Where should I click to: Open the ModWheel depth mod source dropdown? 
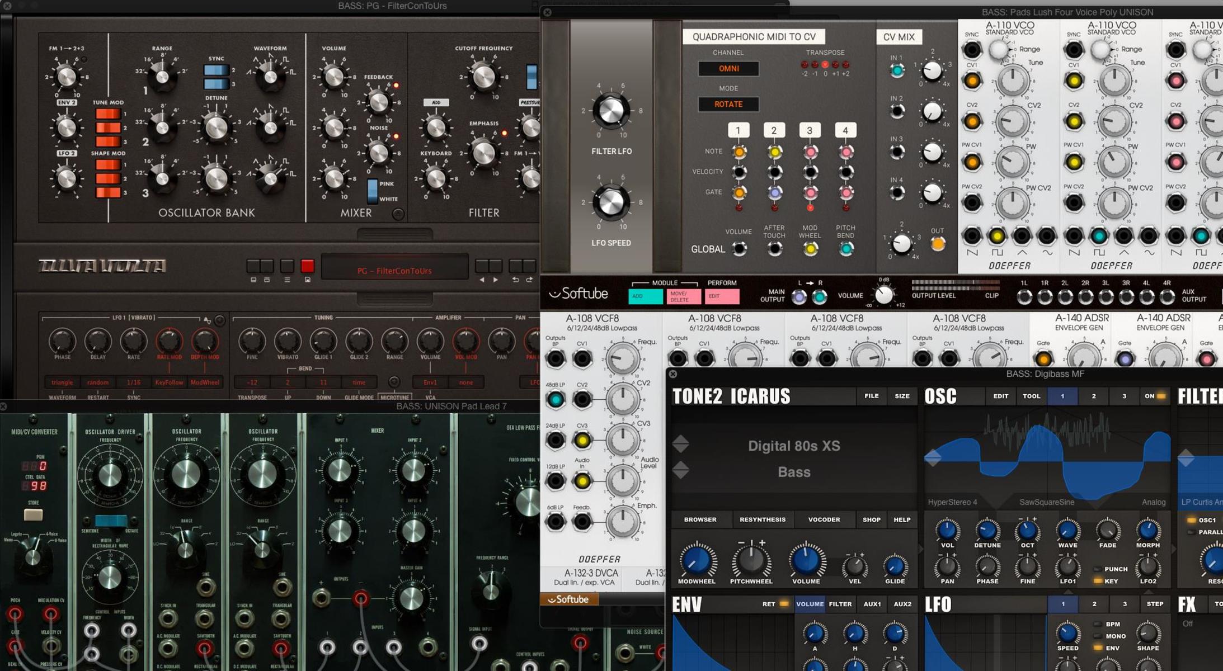click(205, 382)
